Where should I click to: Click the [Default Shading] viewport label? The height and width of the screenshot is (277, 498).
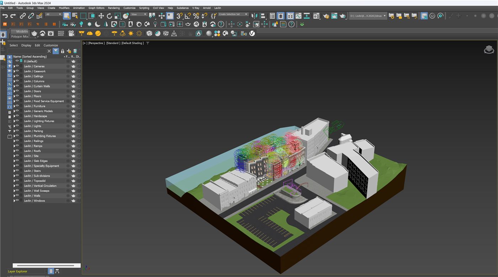point(133,43)
